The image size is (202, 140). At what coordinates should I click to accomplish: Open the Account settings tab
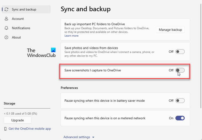tap(18, 19)
